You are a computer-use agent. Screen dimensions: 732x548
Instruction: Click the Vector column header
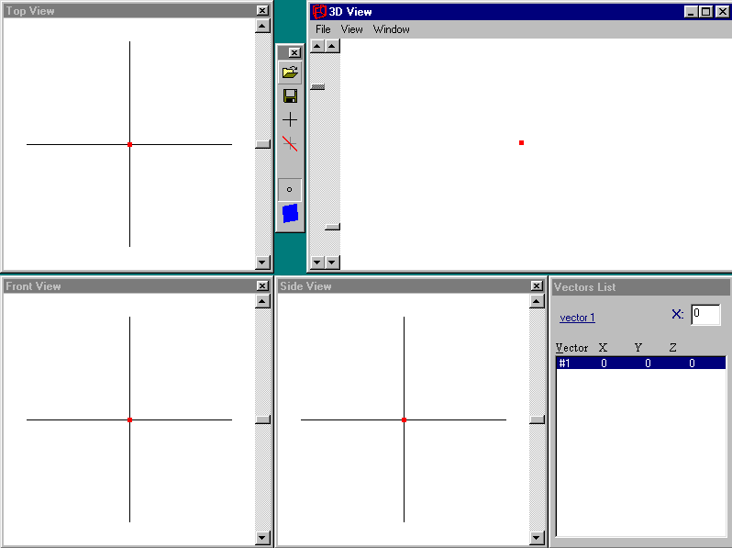point(571,348)
